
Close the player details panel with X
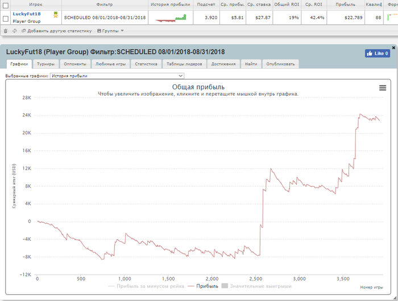393,48
